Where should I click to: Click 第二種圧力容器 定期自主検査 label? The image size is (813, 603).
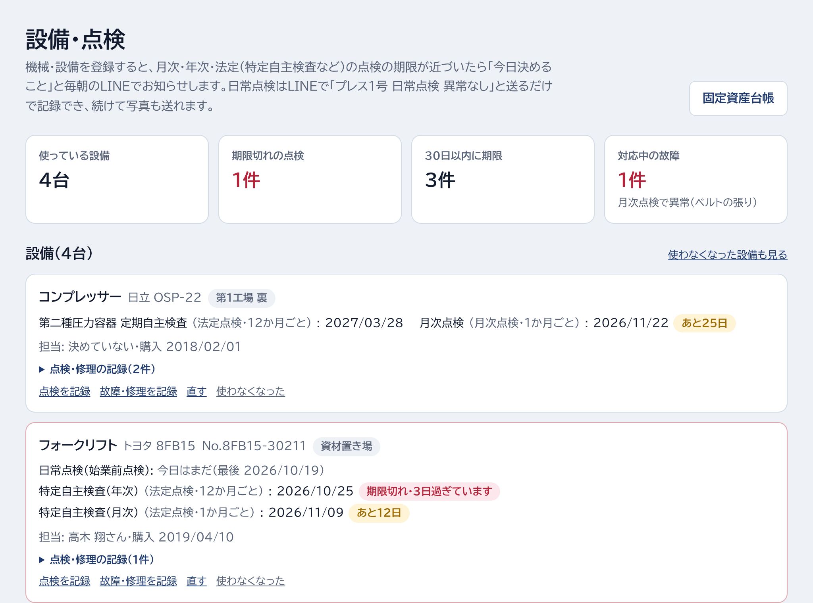coord(113,323)
